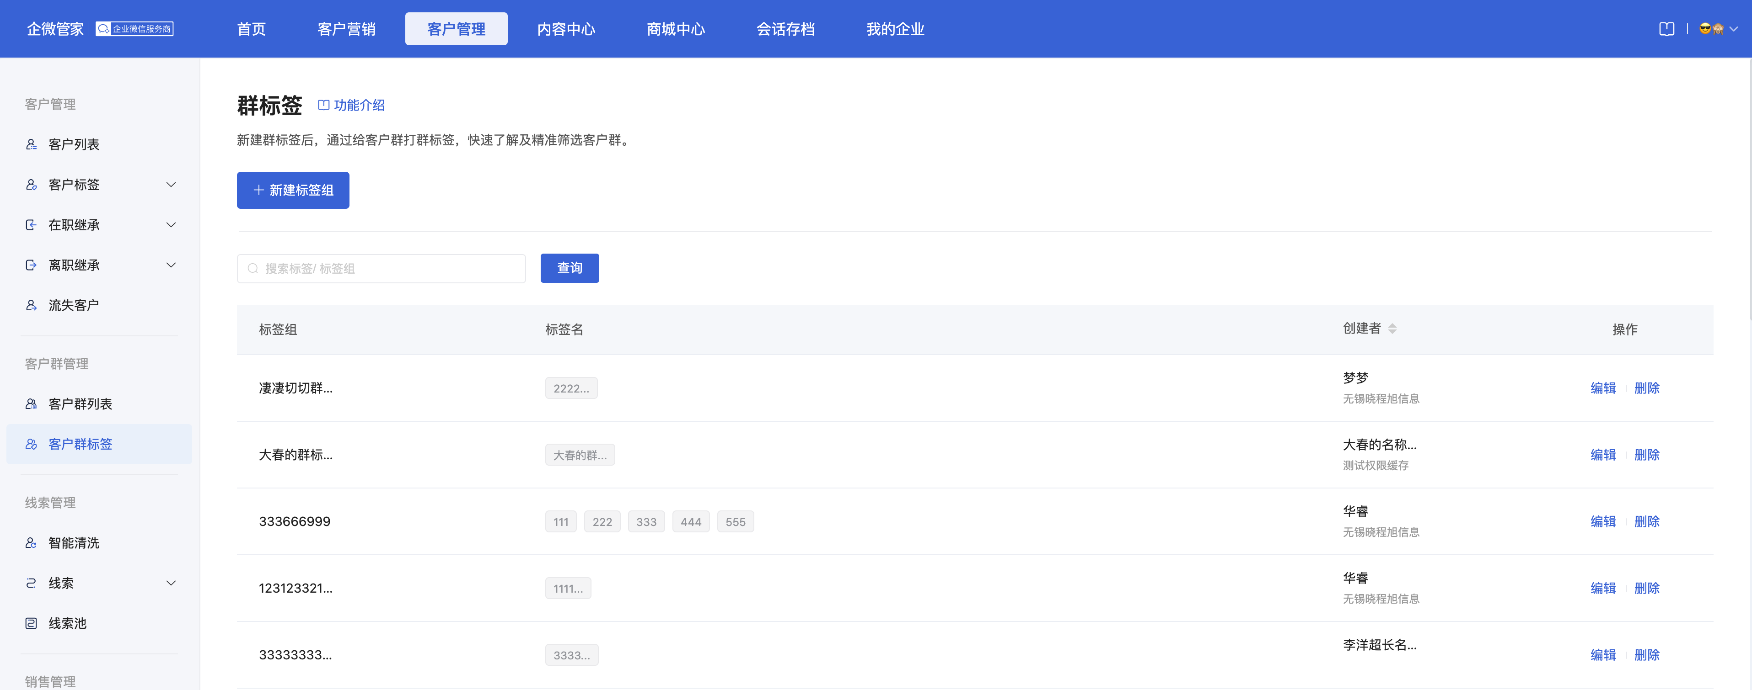The height and width of the screenshot is (690, 1752).
Task: Expand the 在职继承 submenu chevron
Action: [172, 225]
